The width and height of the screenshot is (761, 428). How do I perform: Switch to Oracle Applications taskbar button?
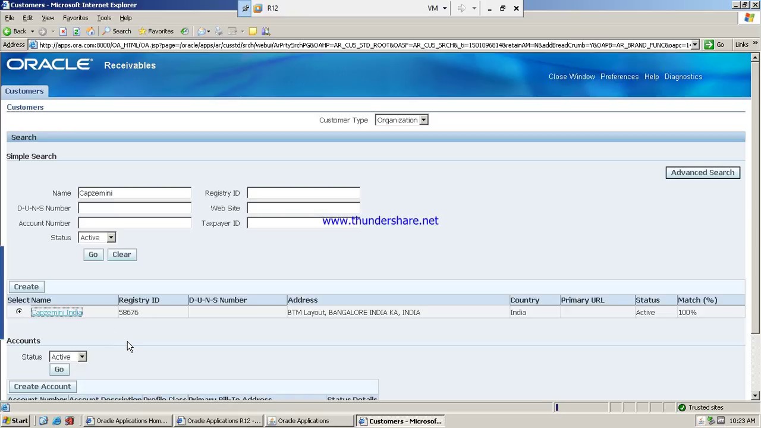point(310,421)
